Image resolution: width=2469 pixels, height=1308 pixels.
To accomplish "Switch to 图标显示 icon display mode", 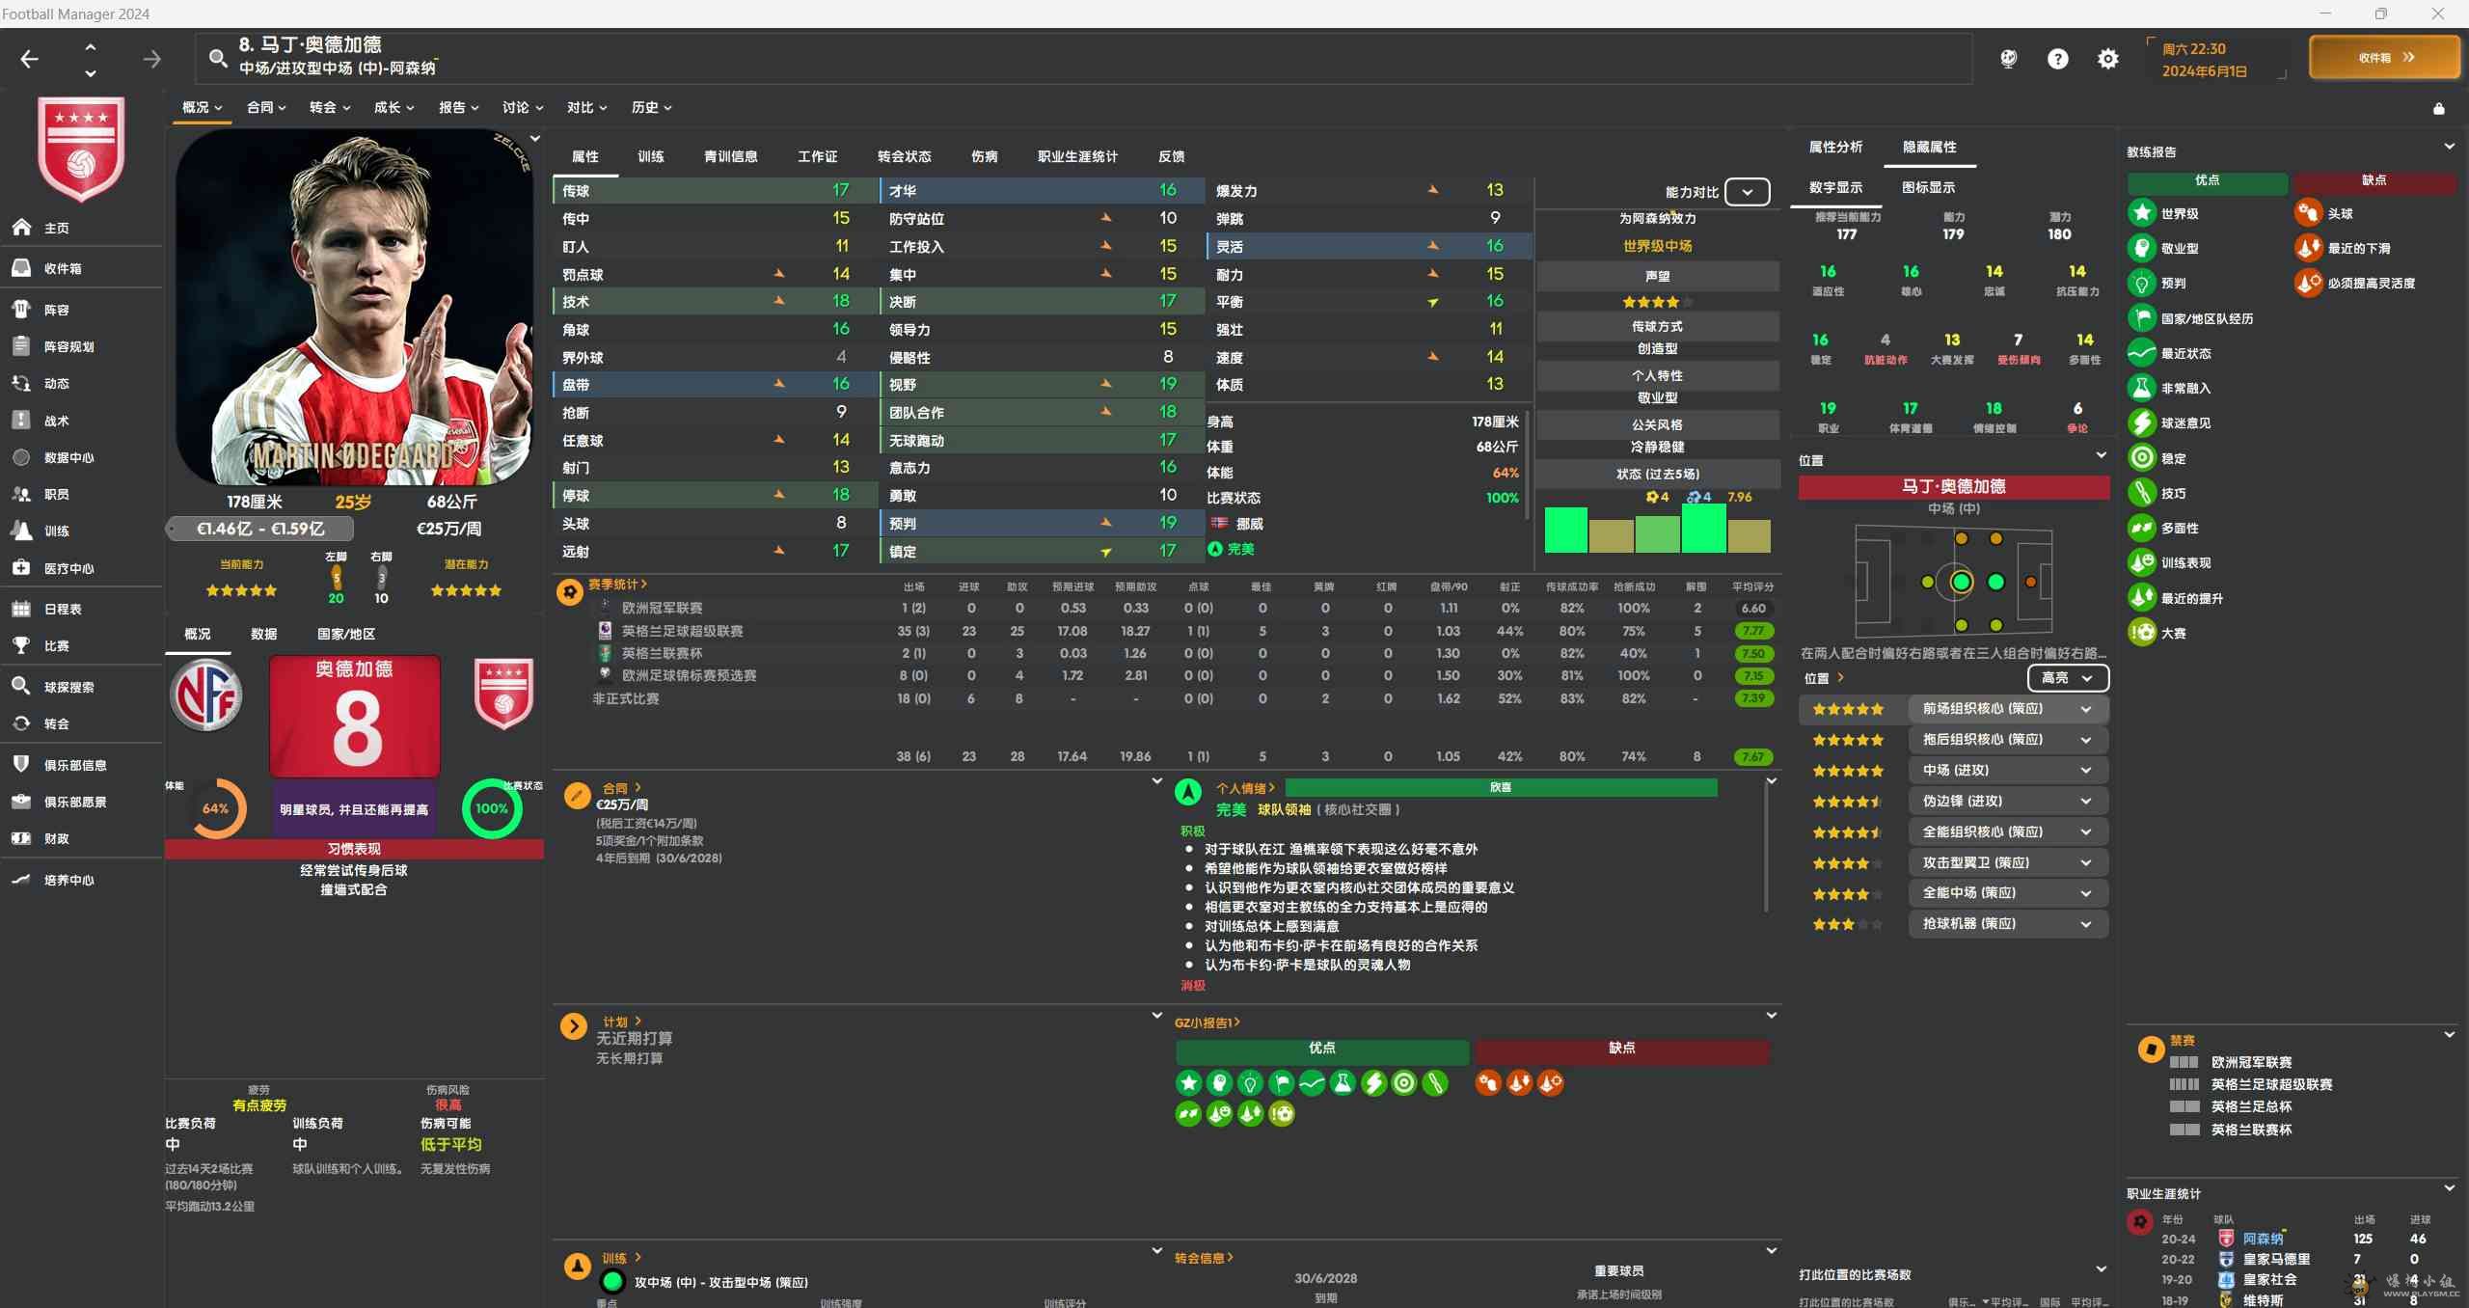I will coord(1928,187).
